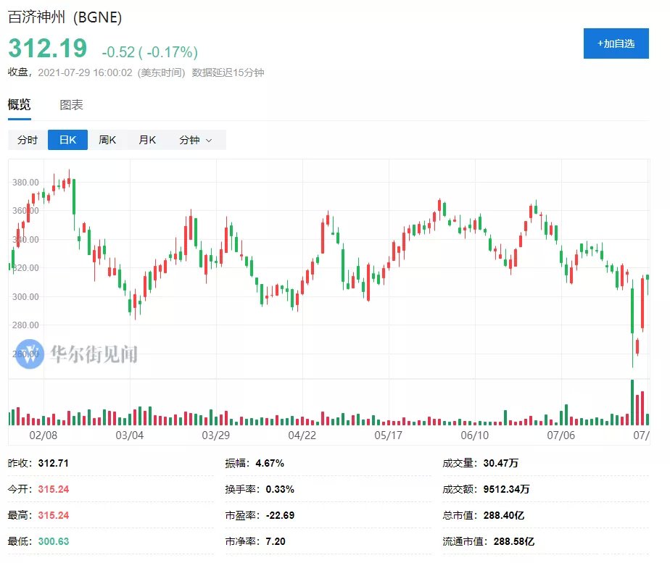Click the tallest green volume bar
Screen dimensions: 670x563
tap(632, 403)
